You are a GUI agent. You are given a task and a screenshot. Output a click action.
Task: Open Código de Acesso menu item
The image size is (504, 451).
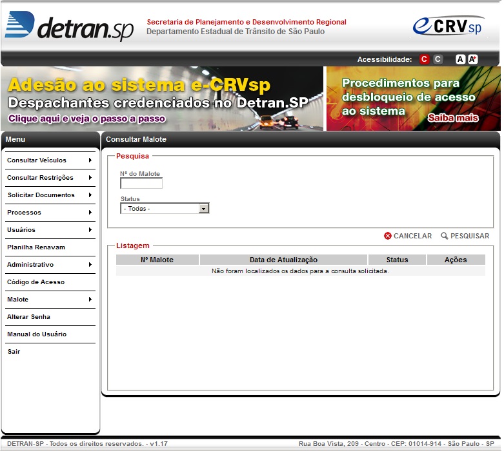coord(35,282)
